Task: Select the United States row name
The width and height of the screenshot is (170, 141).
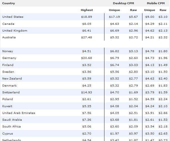Action: pos(13,17)
